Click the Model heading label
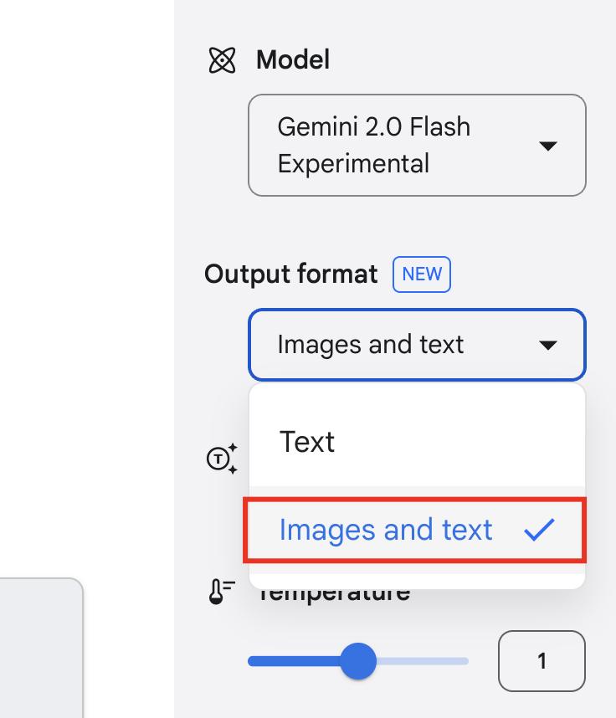The height and width of the screenshot is (718, 616). point(293,60)
